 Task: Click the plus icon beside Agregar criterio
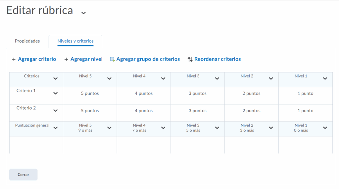pyautogui.click(x=14, y=59)
